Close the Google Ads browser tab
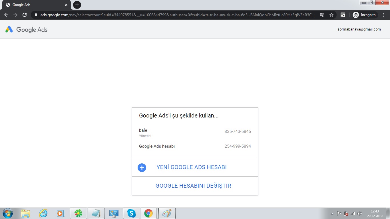Screen dimensions: 390x219 (67, 5)
